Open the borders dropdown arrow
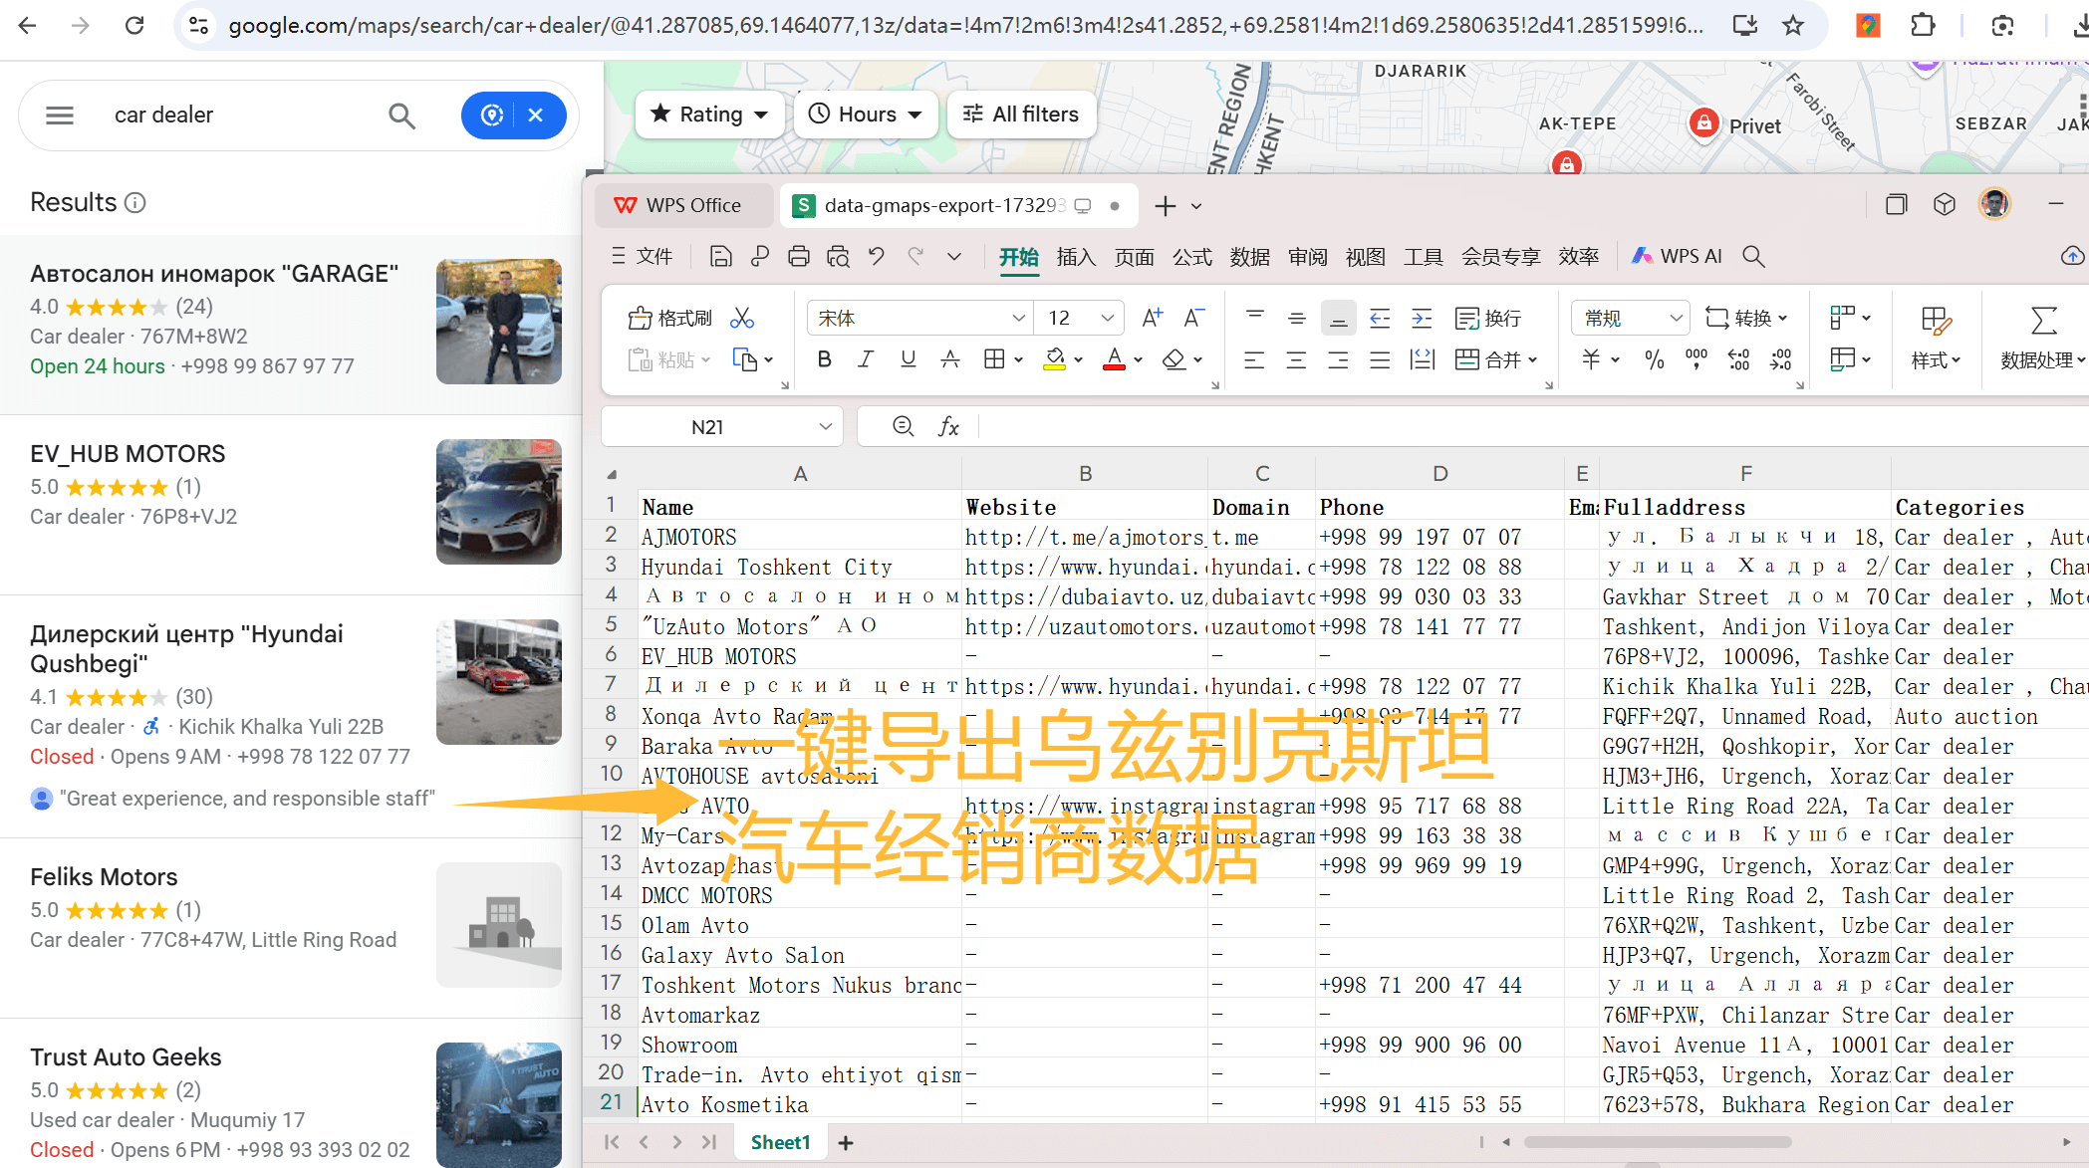Image resolution: width=2089 pixels, height=1168 pixels. click(x=1018, y=360)
